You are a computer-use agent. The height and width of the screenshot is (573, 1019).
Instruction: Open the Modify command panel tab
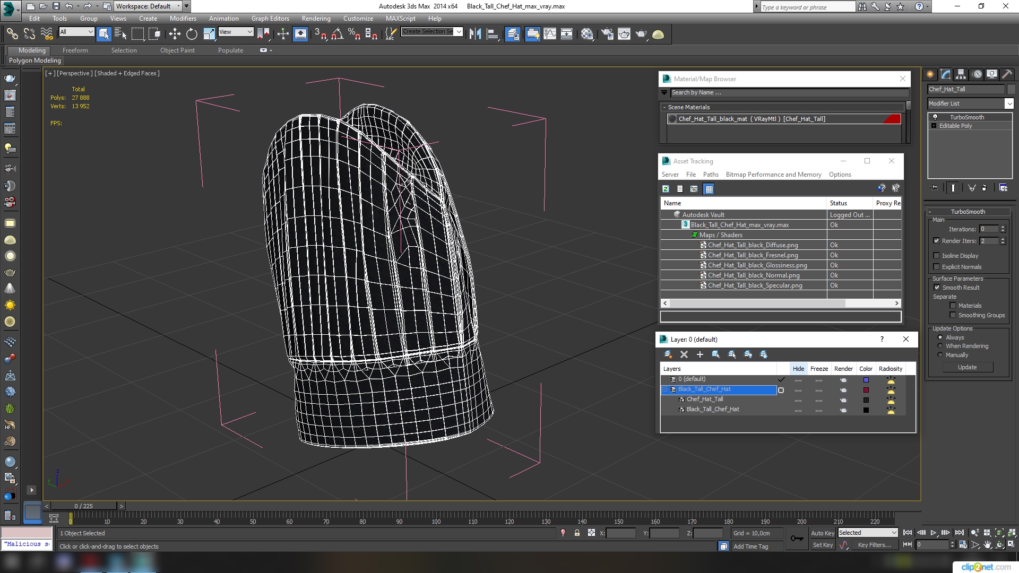(945, 74)
